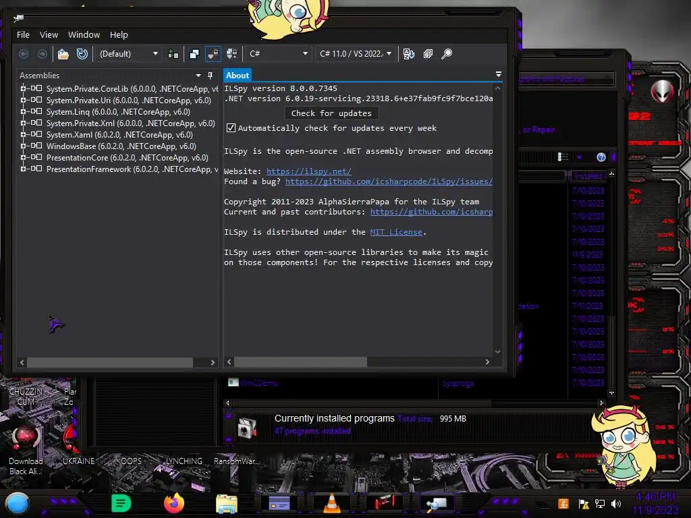Screen dimensions: 691x518
Task: Click the 11/9/2023 date in background list
Action: point(587,254)
